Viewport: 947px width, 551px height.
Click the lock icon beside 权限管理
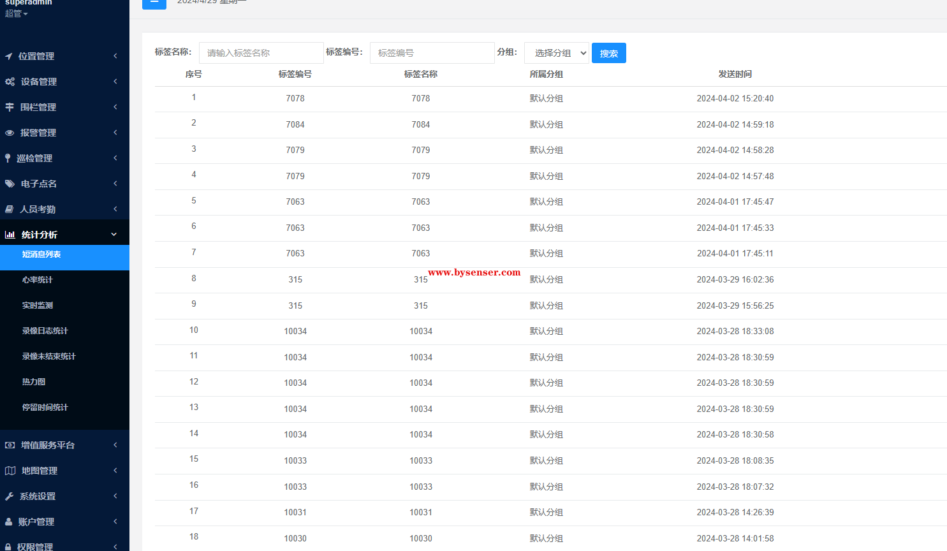point(8,547)
